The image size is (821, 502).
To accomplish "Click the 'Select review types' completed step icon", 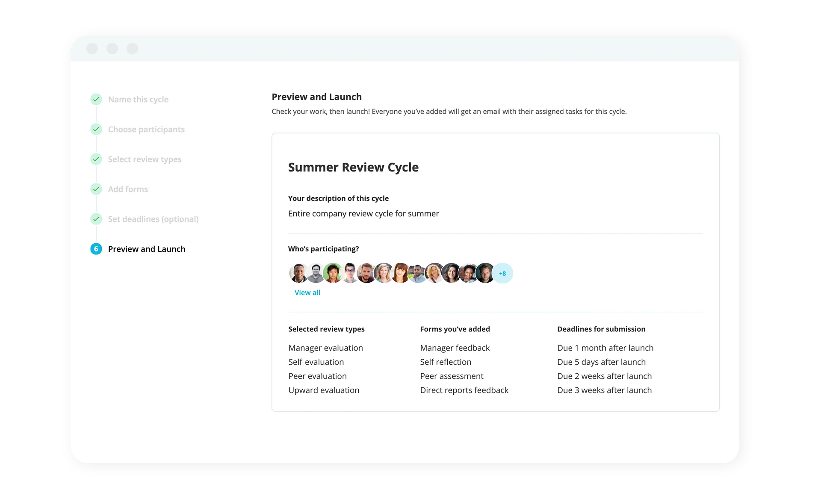I will click(96, 159).
